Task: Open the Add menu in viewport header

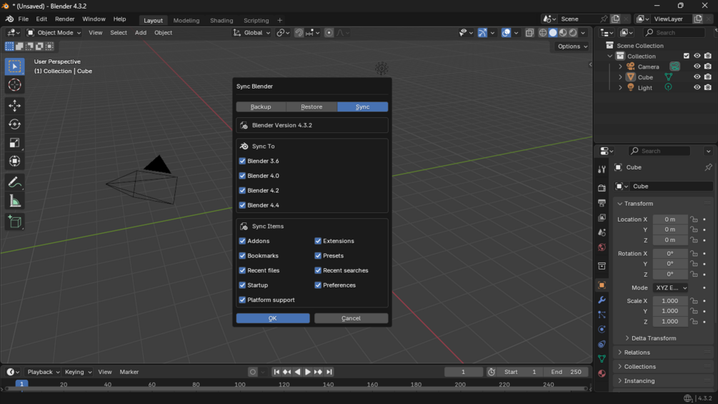Action: [141, 32]
